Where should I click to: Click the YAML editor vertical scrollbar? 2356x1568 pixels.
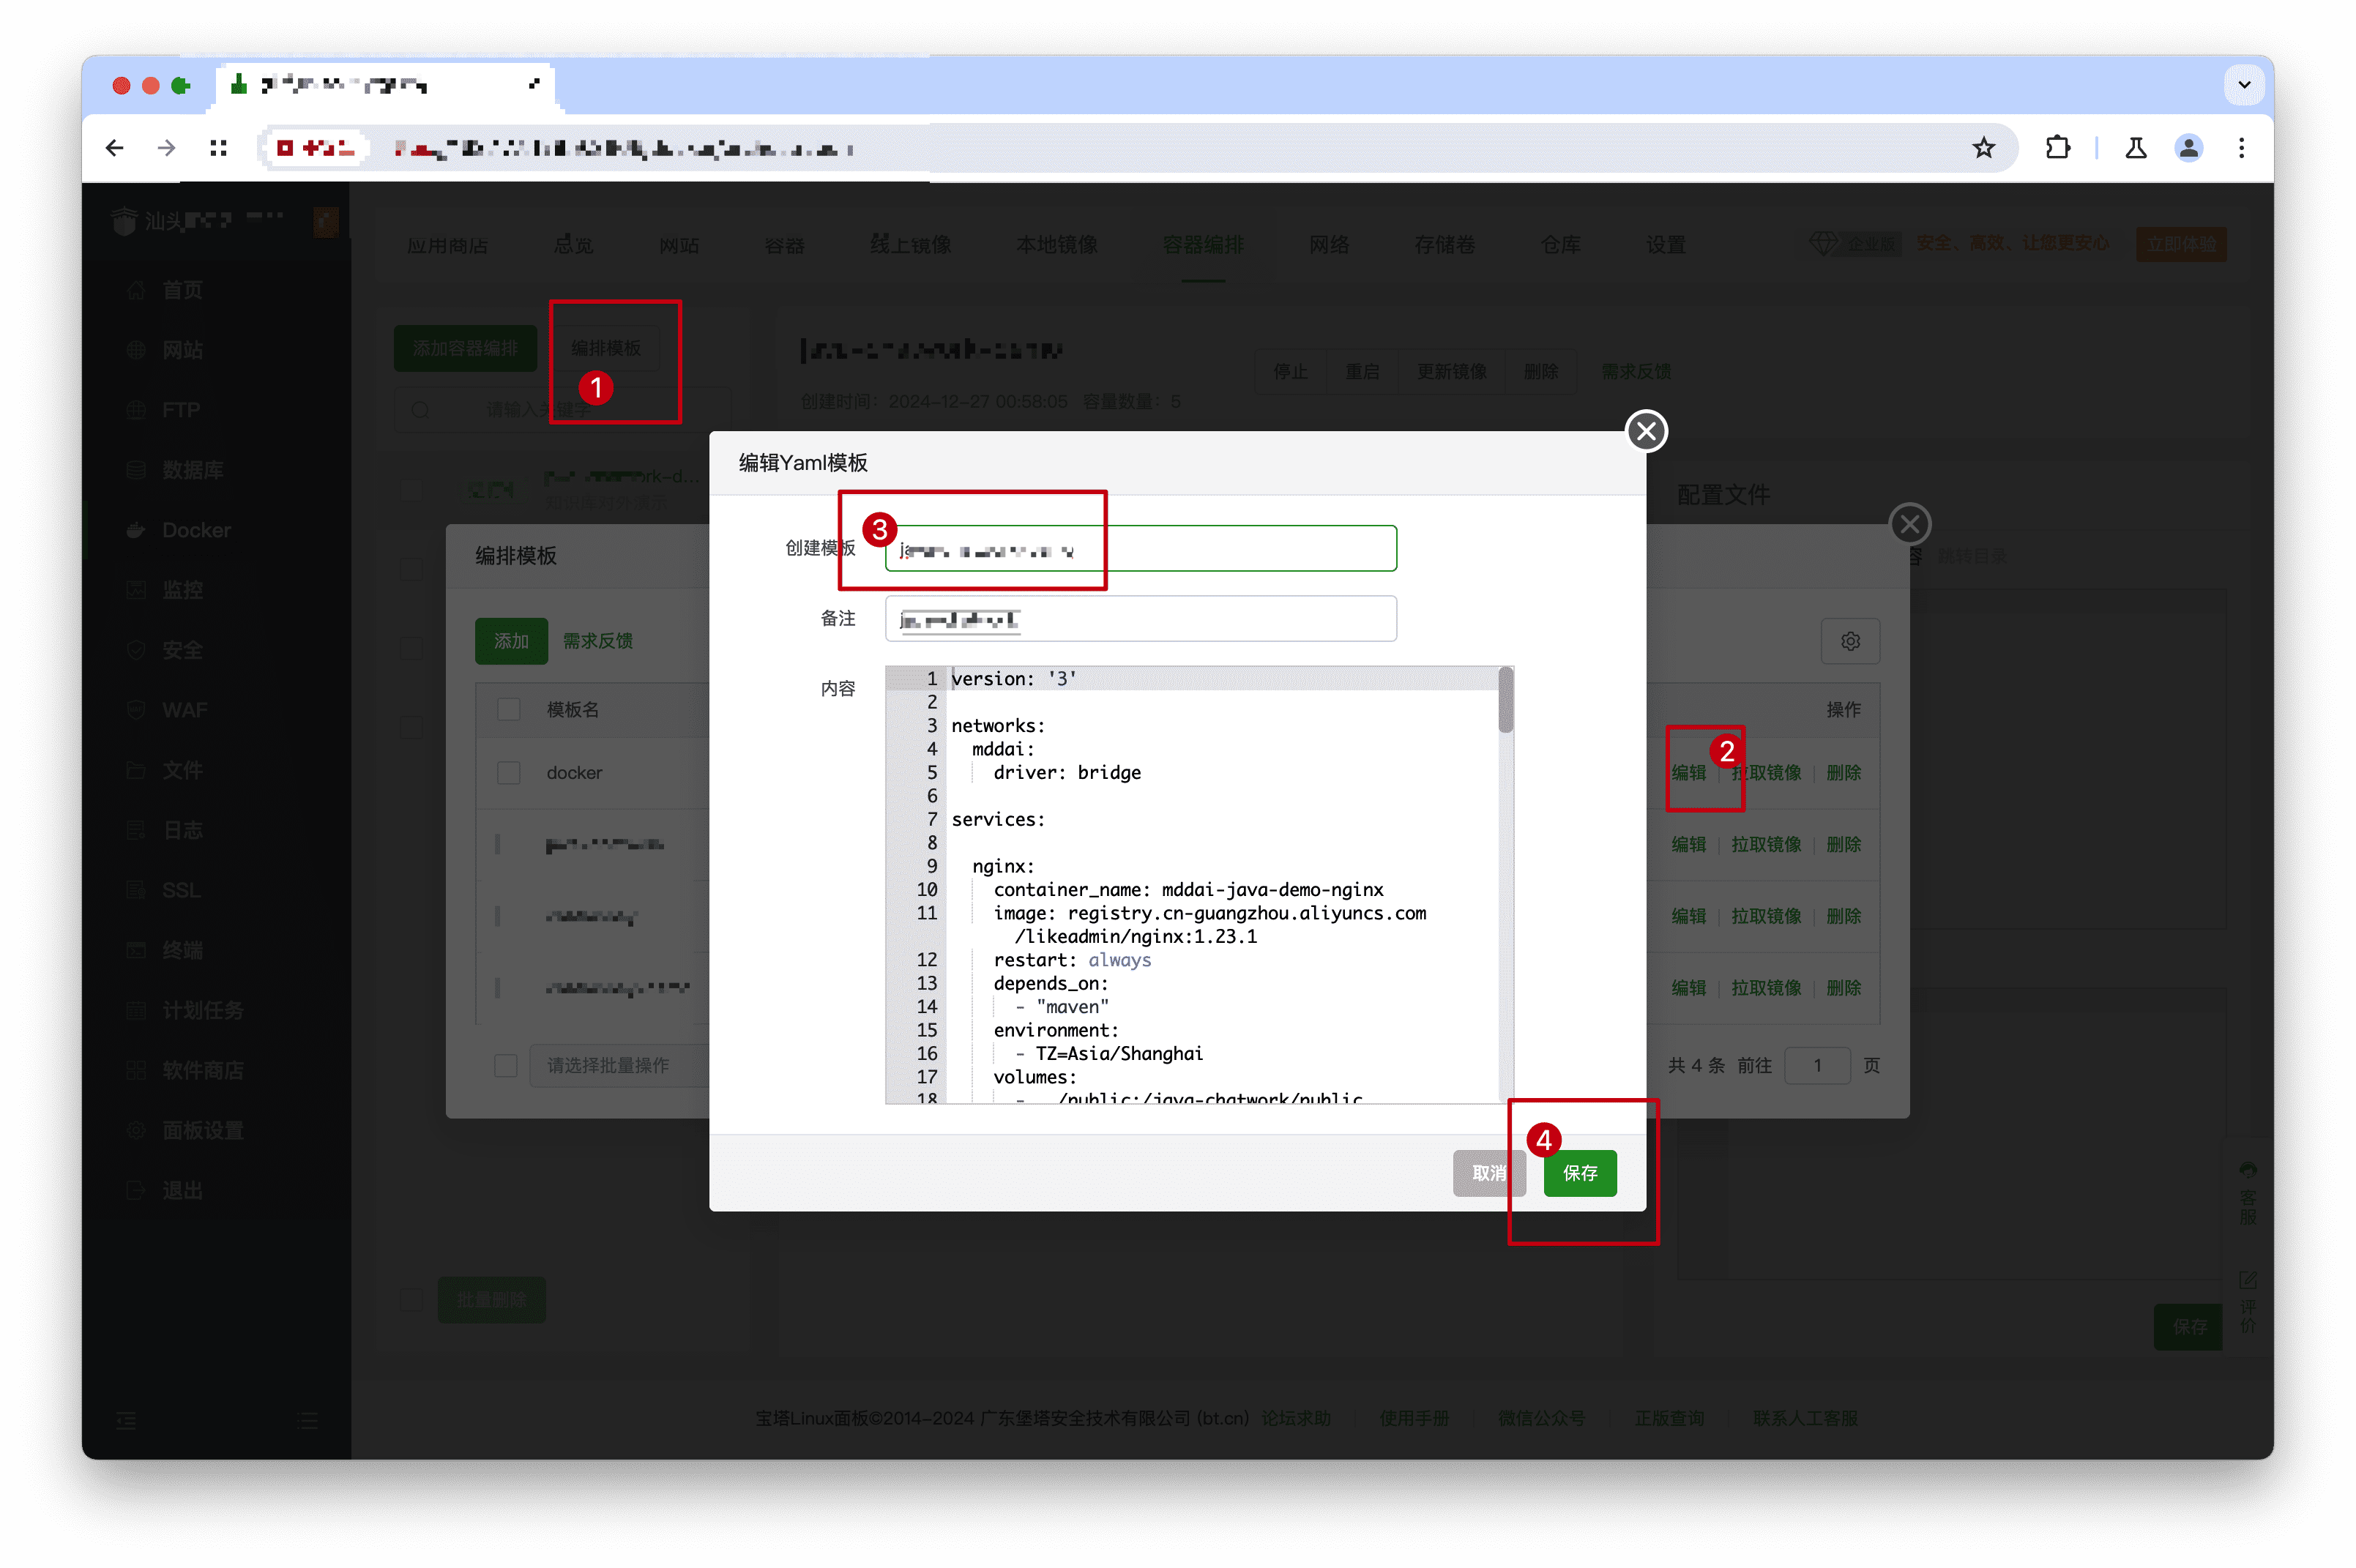(x=1505, y=700)
